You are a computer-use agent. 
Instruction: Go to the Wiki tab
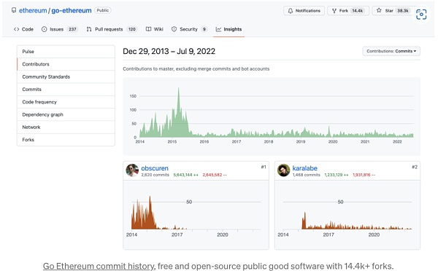point(155,29)
